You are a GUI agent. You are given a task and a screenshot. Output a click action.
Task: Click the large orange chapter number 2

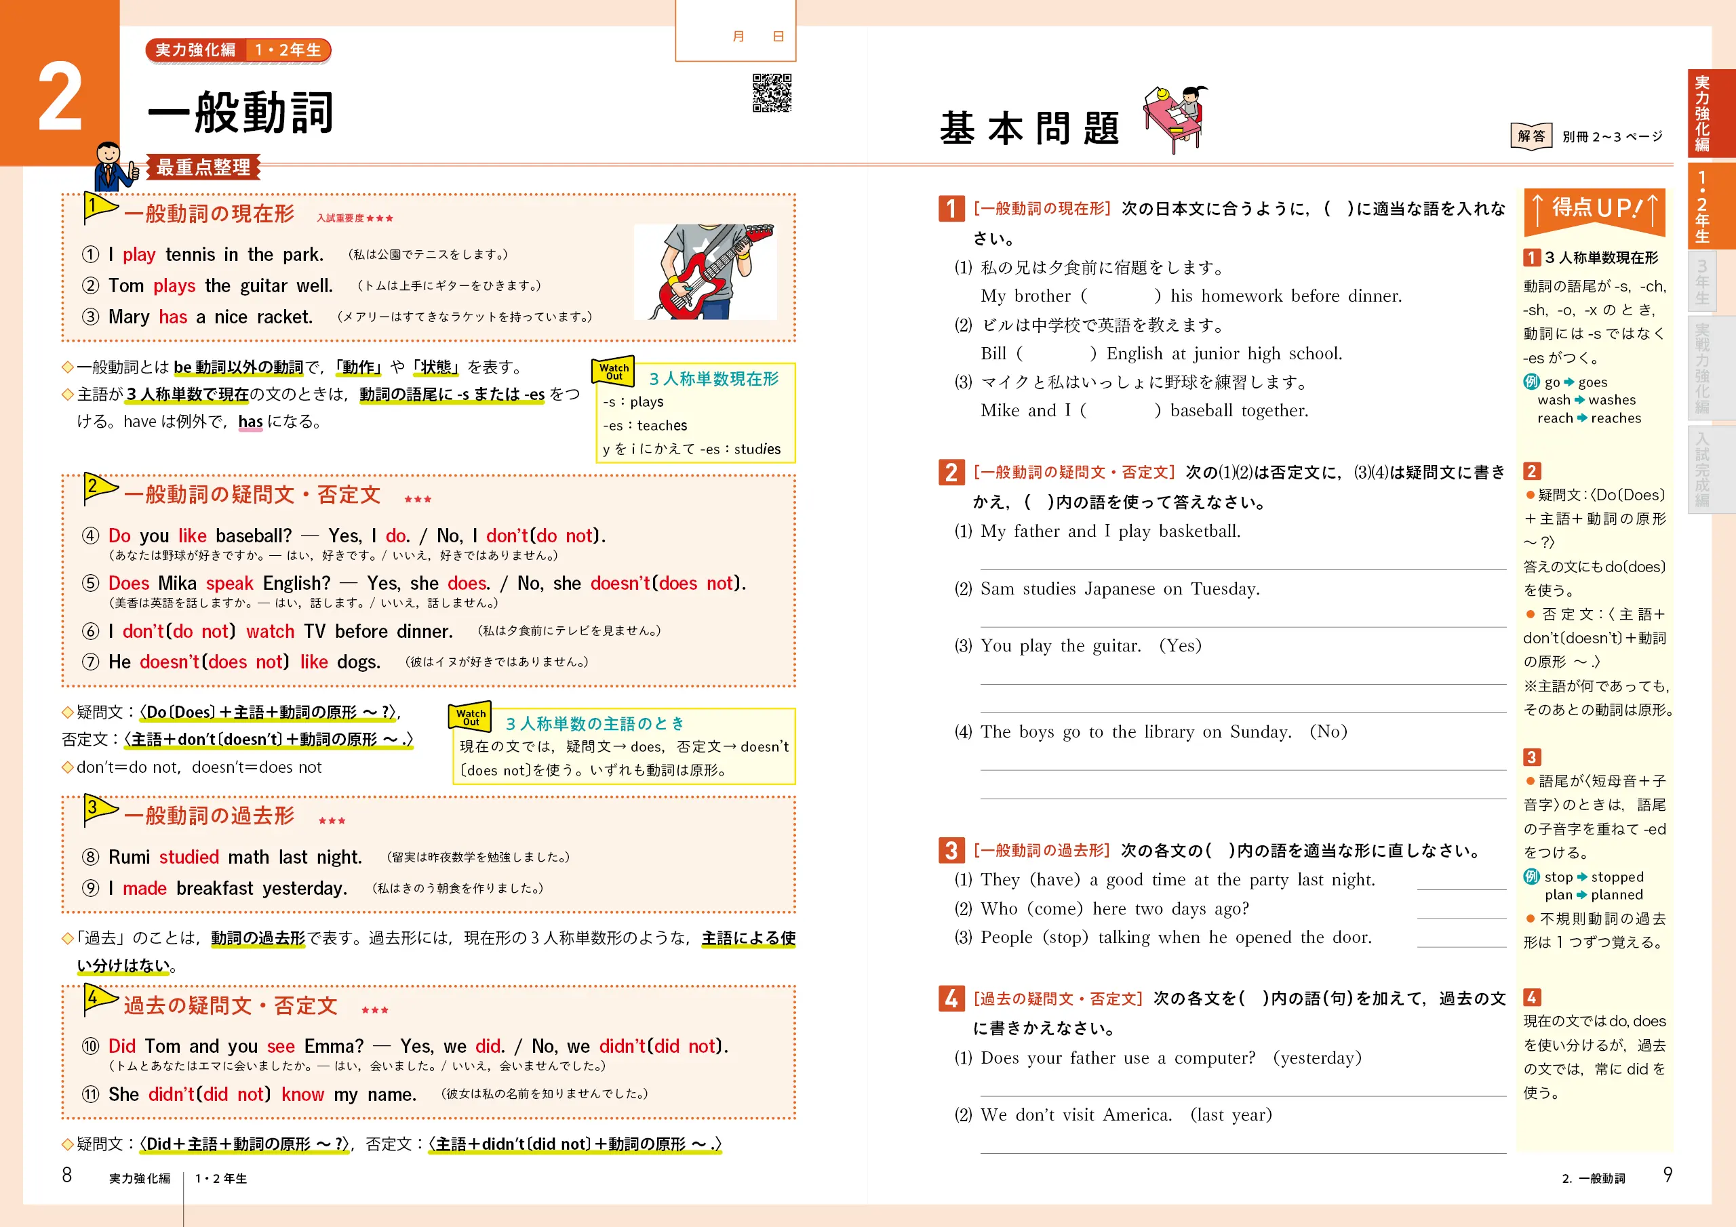pyautogui.click(x=60, y=97)
